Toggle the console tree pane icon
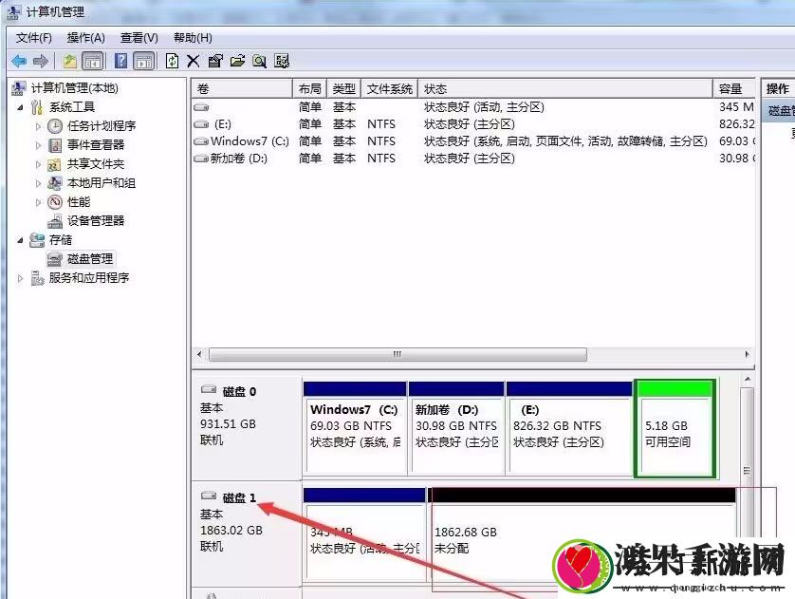 [x=92, y=62]
